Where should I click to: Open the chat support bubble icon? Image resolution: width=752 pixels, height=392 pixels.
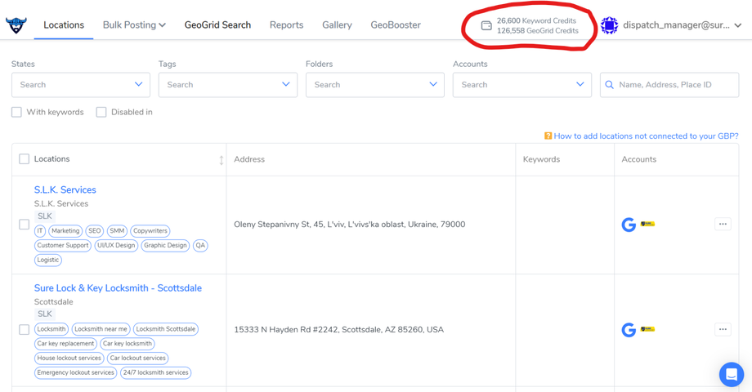[x=732, y=374]
